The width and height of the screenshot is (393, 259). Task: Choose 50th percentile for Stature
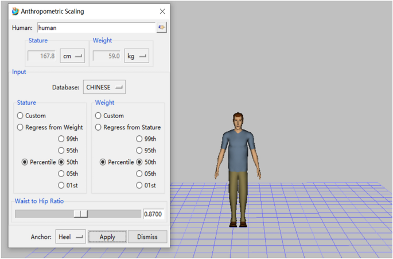point(61,162)
